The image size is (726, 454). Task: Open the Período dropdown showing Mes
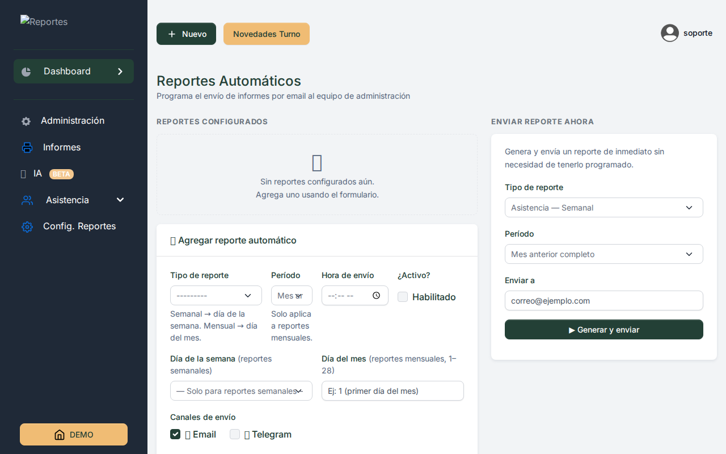coord(292,296)
